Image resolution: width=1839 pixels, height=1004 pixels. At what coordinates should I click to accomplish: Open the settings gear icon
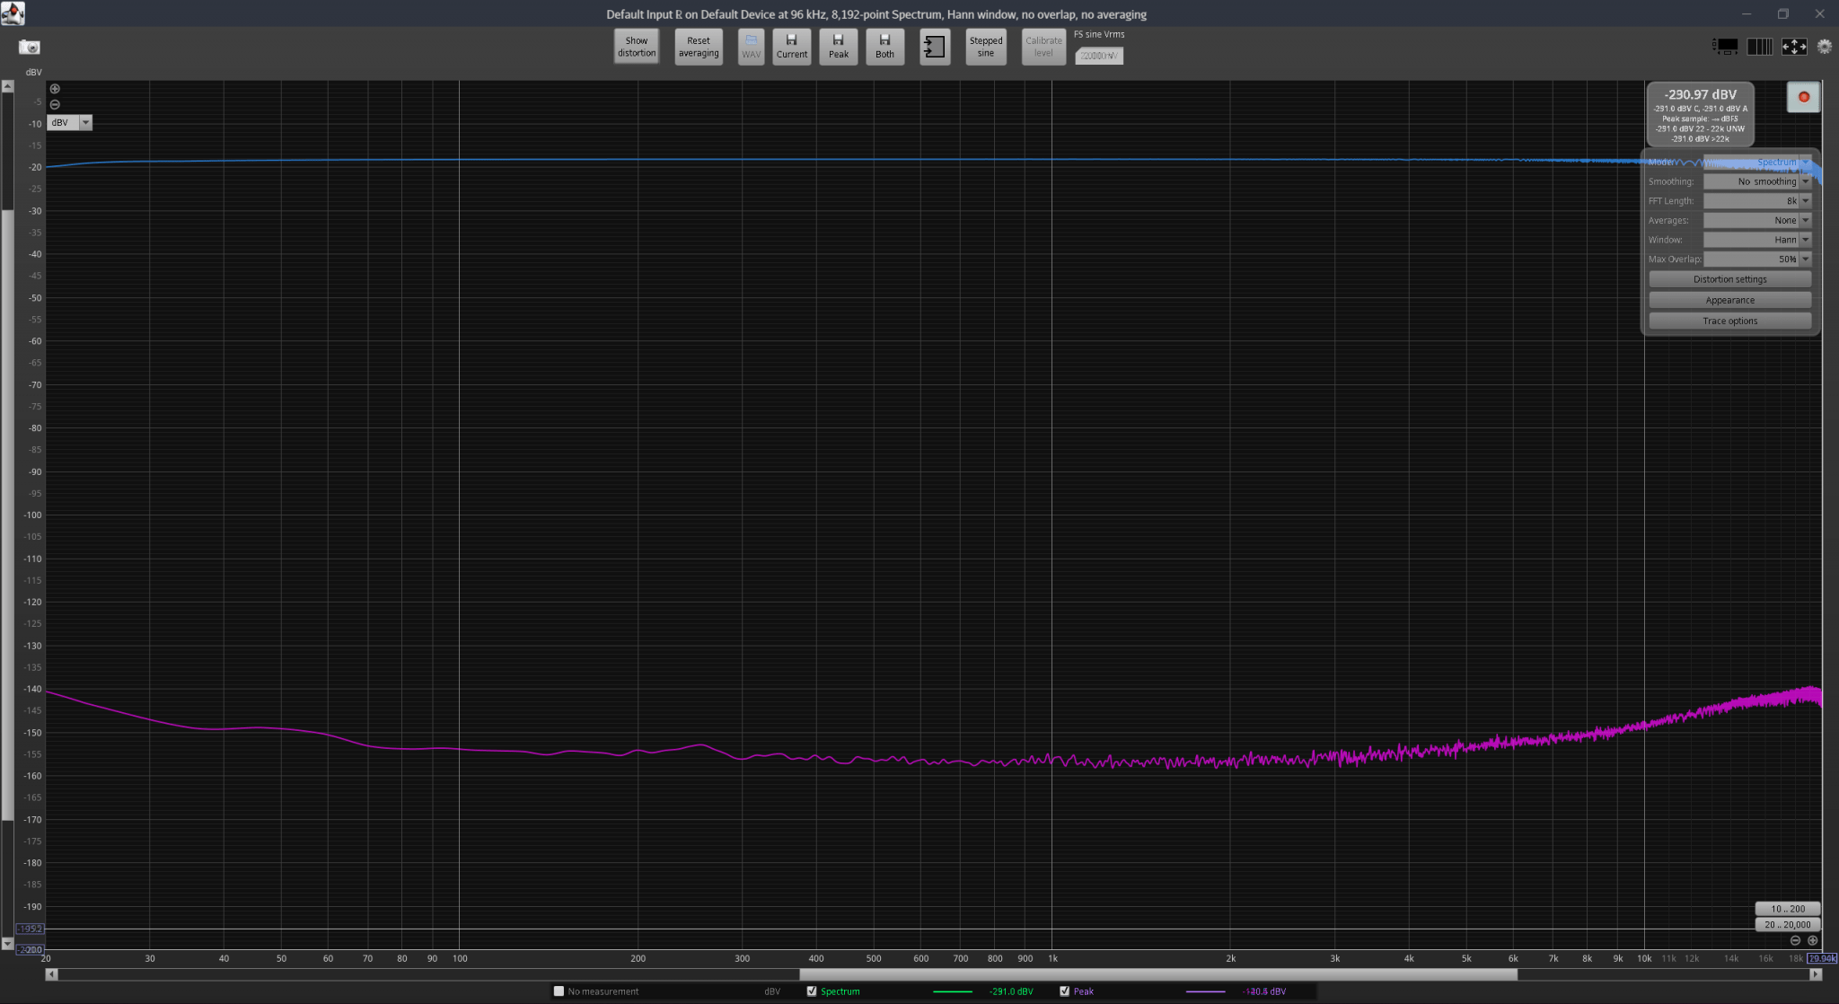(1825, 47)
